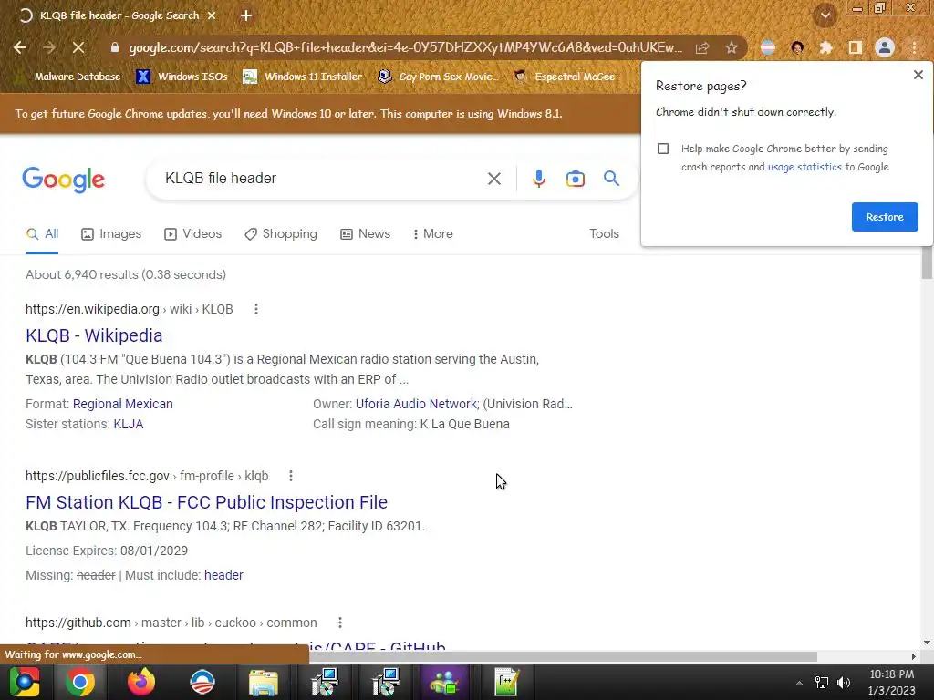The width and height of the screenshot is (934, 700).
Task: Open the network status tray icon
Action: point(822,683)
